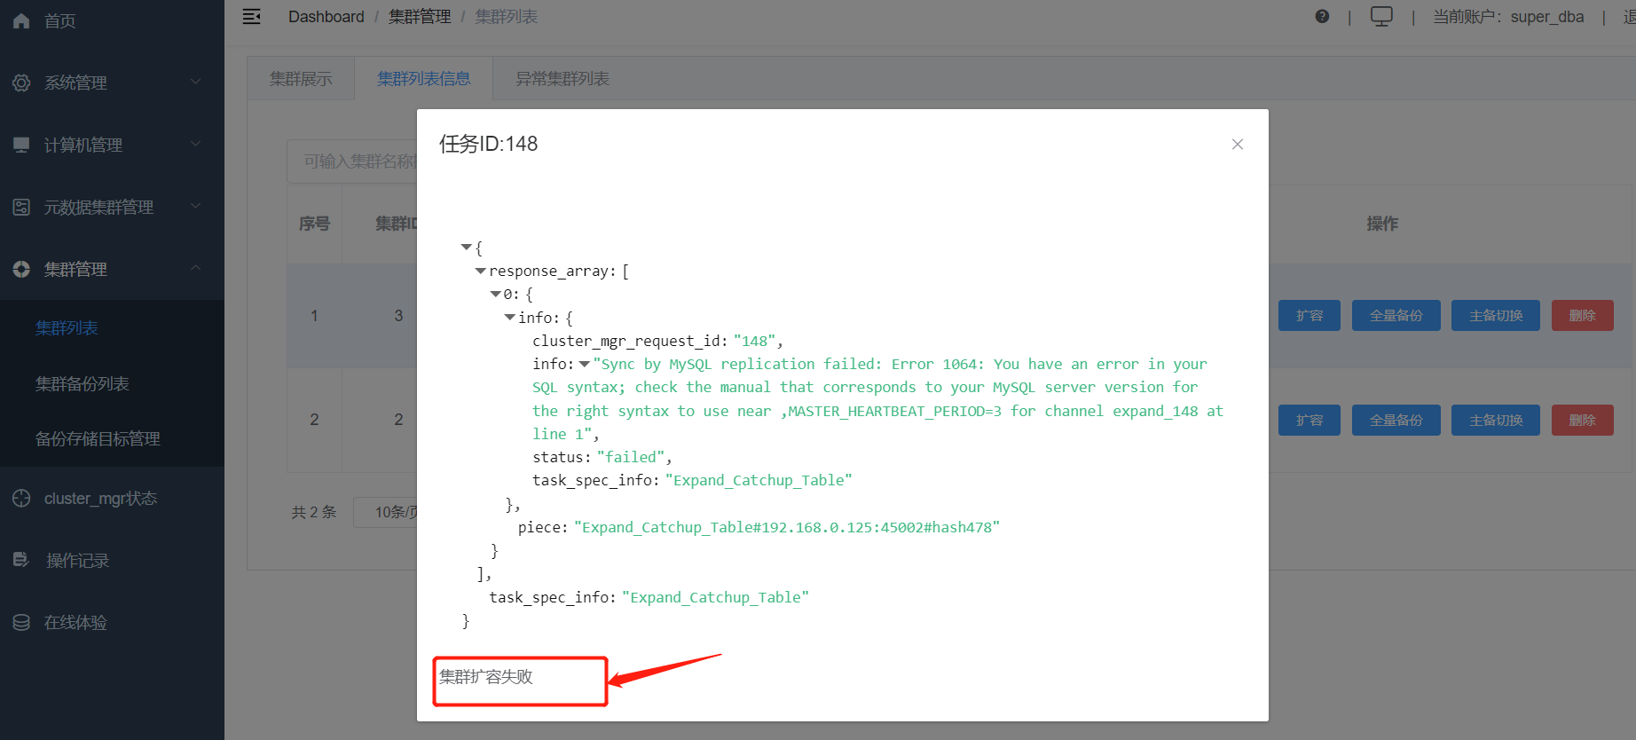This screenshot has width=1636, height=740.
Task: Open 备份存储目标管理 submenu item
Action: pyautogui.click(x=98, y=438)
